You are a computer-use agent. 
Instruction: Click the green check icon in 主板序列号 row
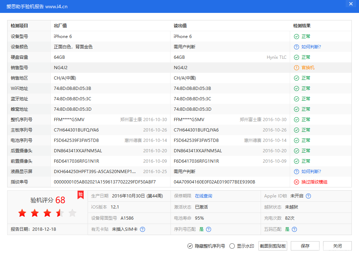click(x=296, y=130)
